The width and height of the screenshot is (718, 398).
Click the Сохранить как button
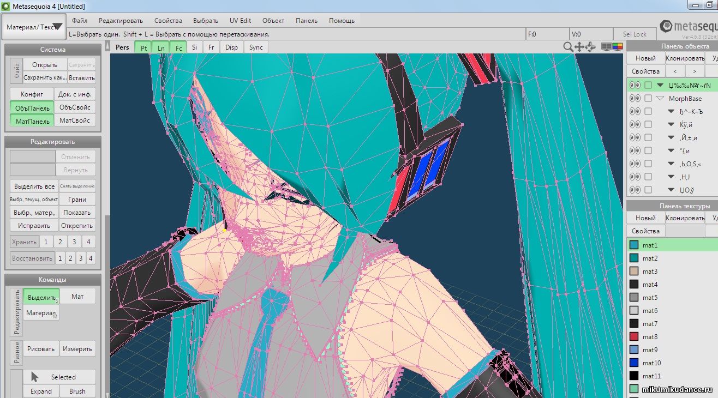[45, 78]
